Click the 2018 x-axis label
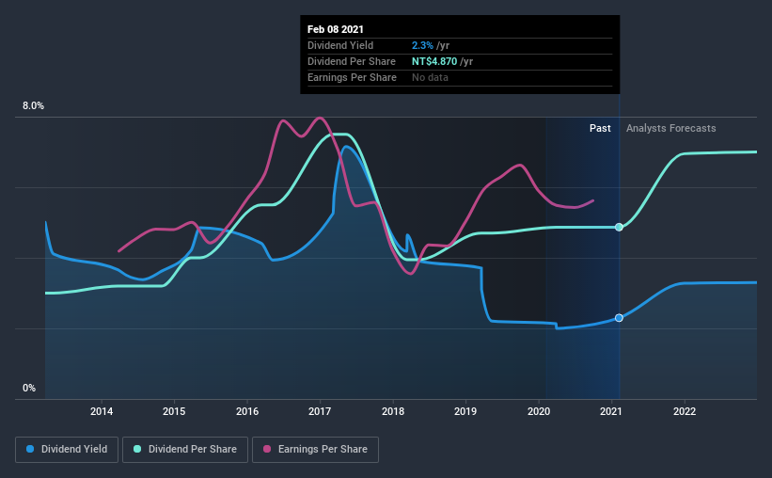772x478 pixels. [x=393, y=411]
